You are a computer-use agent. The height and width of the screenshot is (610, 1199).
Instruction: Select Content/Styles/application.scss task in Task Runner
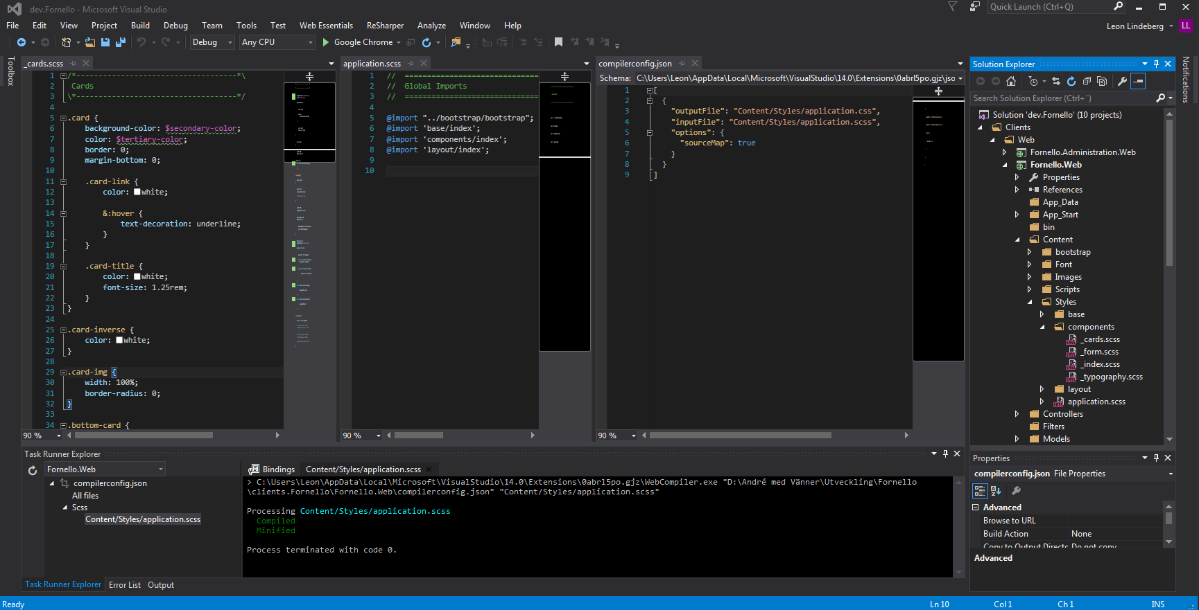point(143,519)
